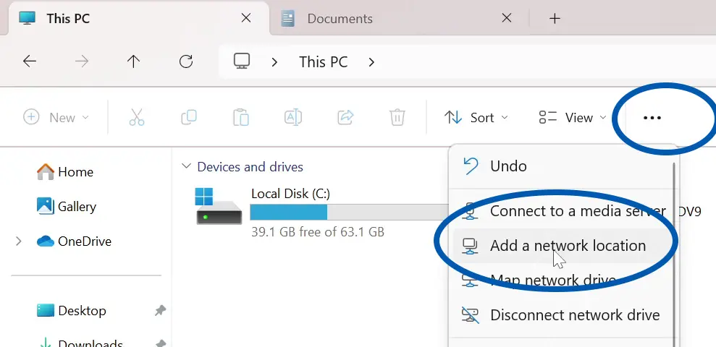Screen dimensions: 716x347
Task: Click the Documents tab page icon
Action: click(x=287, y=19)
